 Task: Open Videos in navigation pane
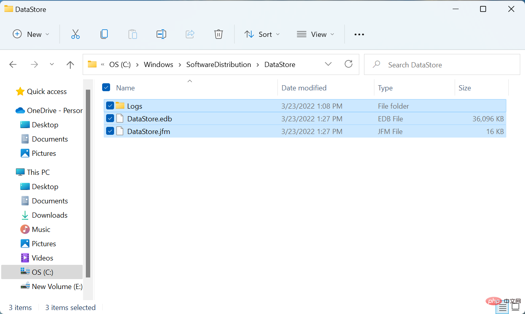37,258
